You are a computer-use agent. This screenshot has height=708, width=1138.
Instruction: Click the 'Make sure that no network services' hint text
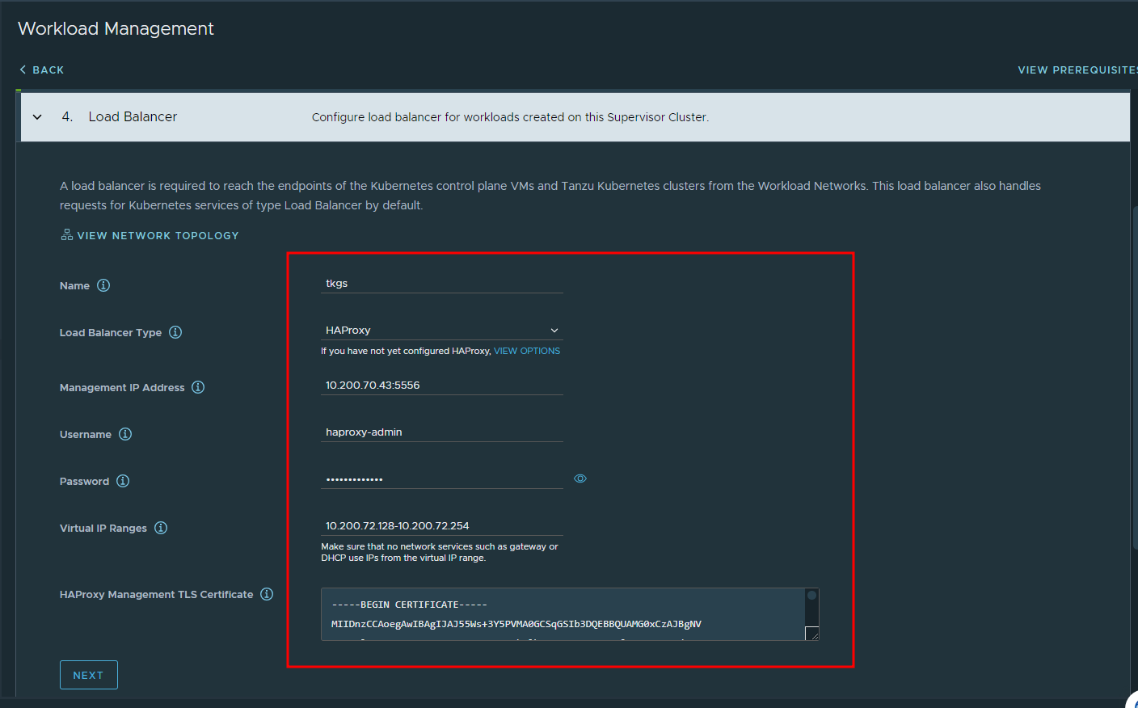(440, 552)
